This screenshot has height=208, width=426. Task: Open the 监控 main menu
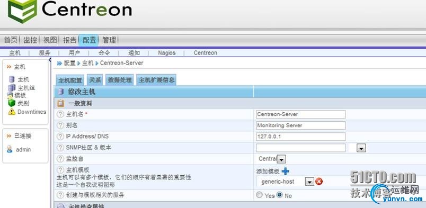(30, 40)
